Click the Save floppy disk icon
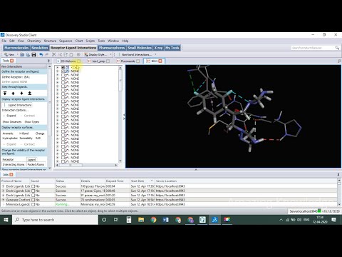342x257 pixels. point(33,54)
